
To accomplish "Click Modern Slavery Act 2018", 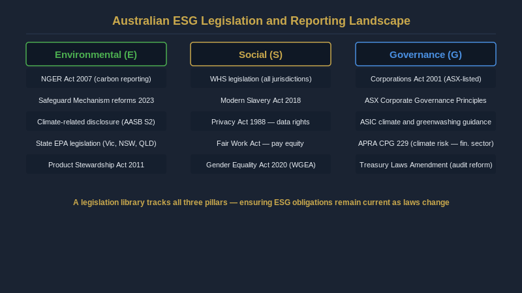I will [260, 100].
